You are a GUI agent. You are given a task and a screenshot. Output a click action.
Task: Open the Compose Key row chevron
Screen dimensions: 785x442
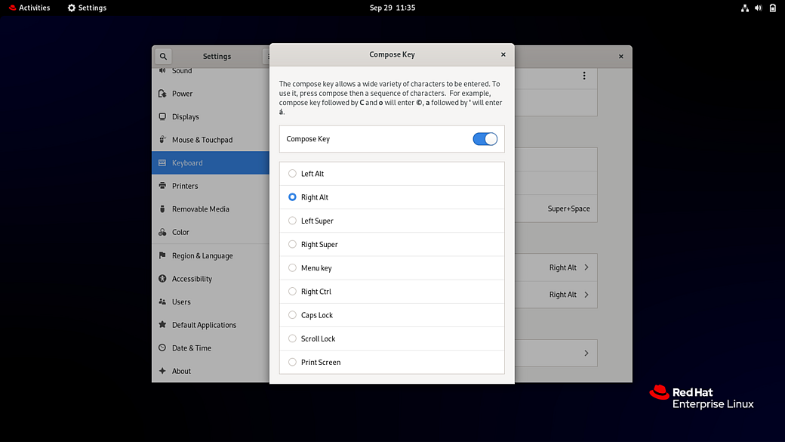[586, 295]
